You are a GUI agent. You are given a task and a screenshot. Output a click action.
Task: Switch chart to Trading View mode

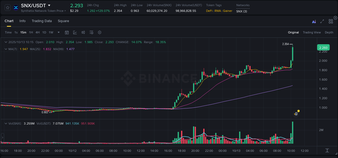(x=312, y=32)
